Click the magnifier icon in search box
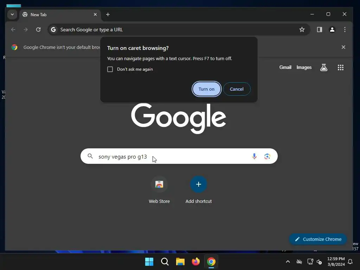Image resolution: width=360 pixels, height=270 pixels. [90, 156]
